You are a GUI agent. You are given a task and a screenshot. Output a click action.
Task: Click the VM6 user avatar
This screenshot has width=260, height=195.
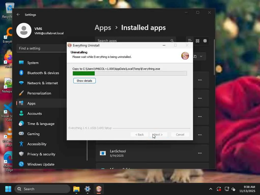click(x=24, y=30)
